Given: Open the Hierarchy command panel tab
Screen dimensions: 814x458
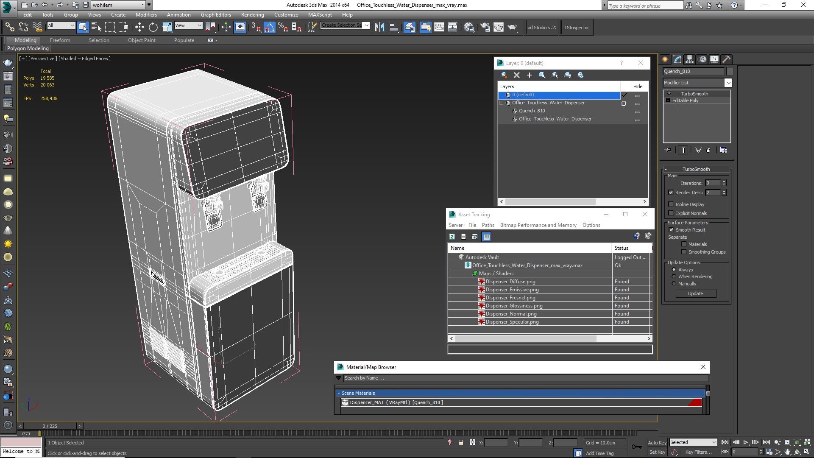Looking at the screenshot, I should tap(690, 59).
